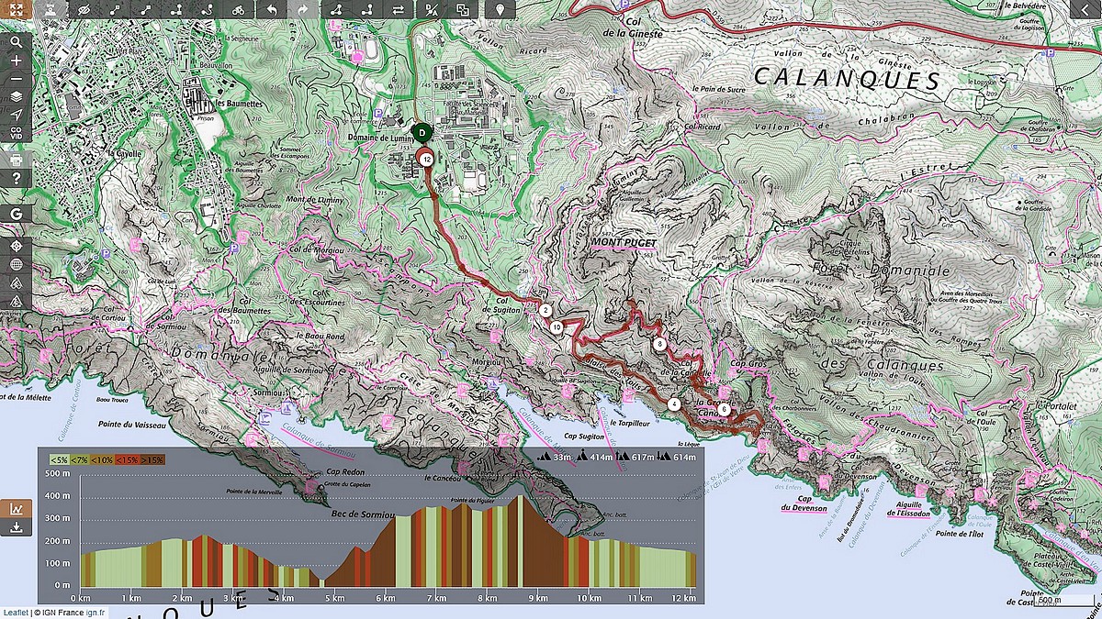1102x619 pixels.
Task: Click the out-and-back route tool
Action: [x=368, y=10]
